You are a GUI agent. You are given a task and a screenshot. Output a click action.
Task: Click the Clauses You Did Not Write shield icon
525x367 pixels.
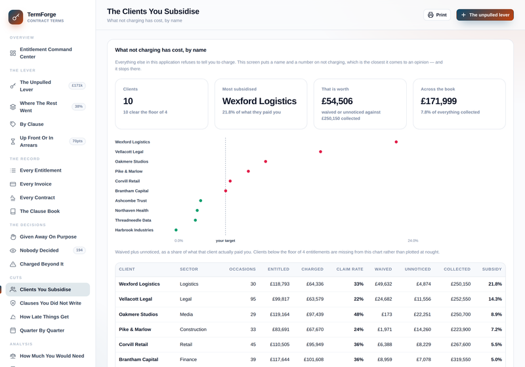coord(12,303)
